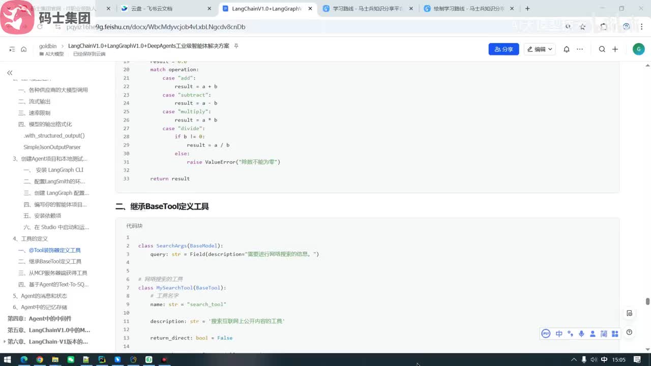Jump to 配置LangSmith outline entry

pyautogui.click(x=54, y=181)
